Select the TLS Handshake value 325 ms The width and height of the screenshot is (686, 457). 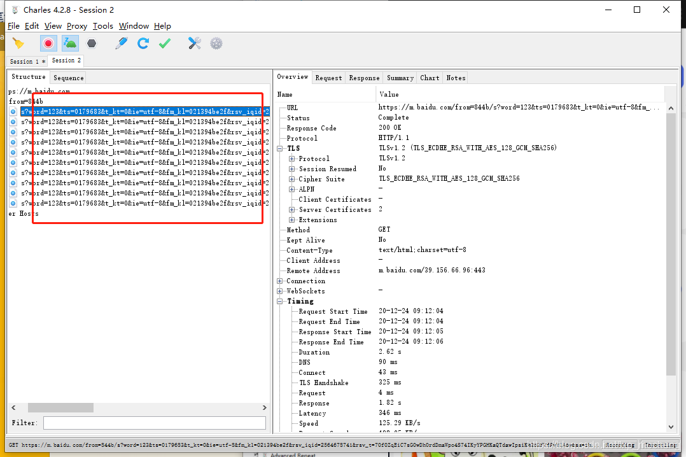coord(390,382)
